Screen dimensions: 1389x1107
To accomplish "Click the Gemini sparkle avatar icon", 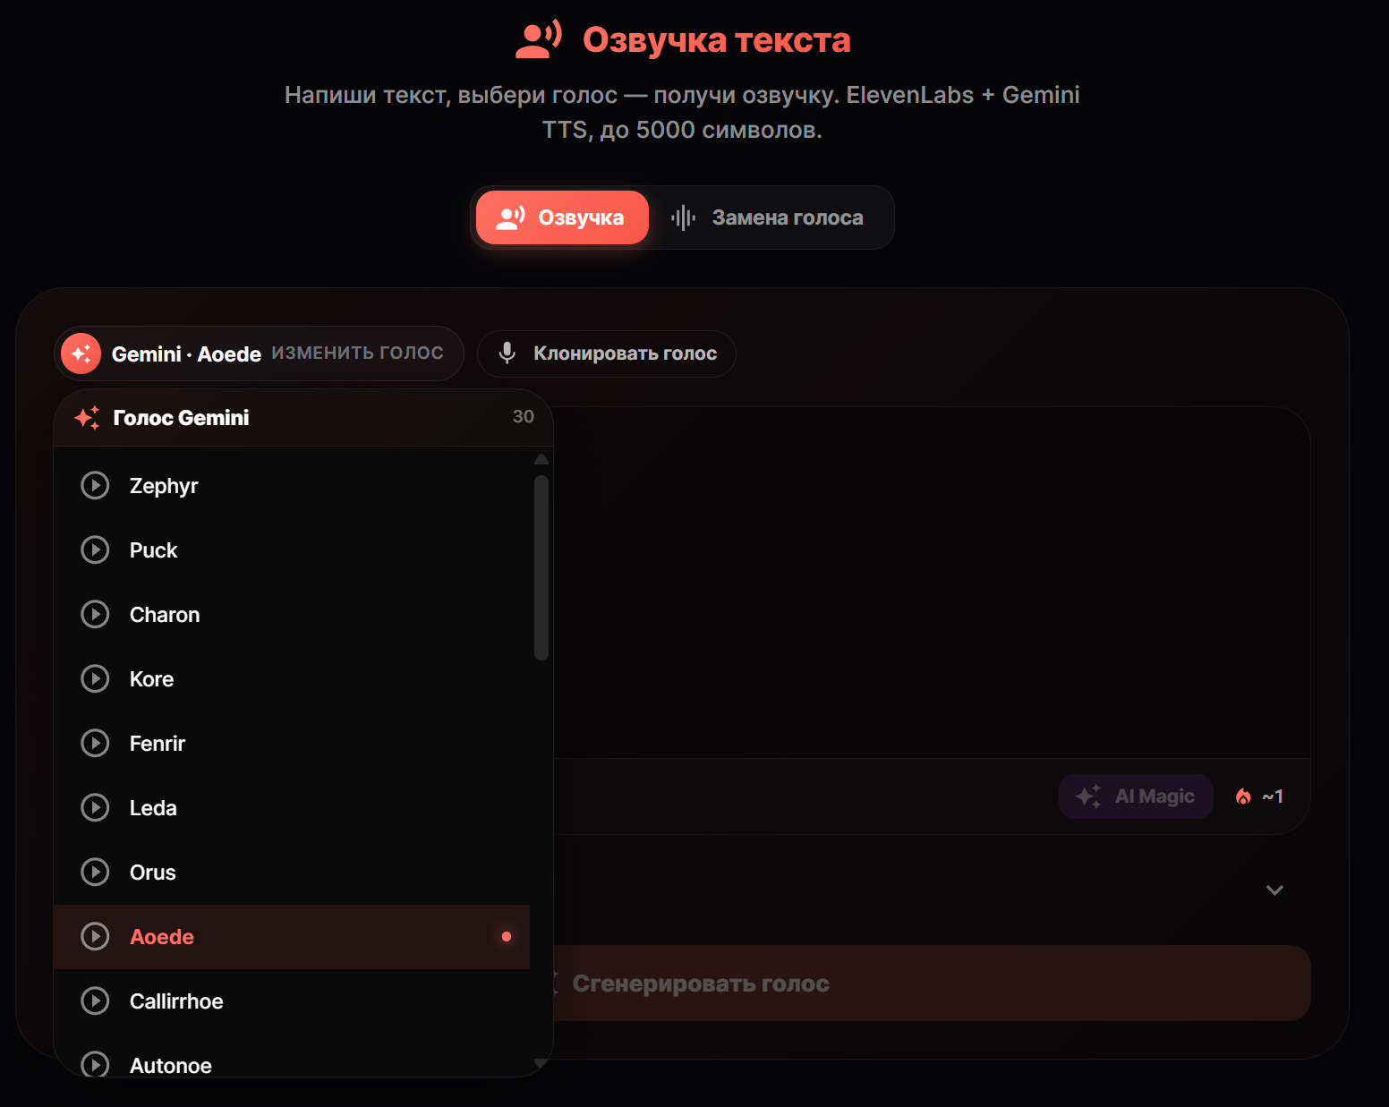I will 81,353.
